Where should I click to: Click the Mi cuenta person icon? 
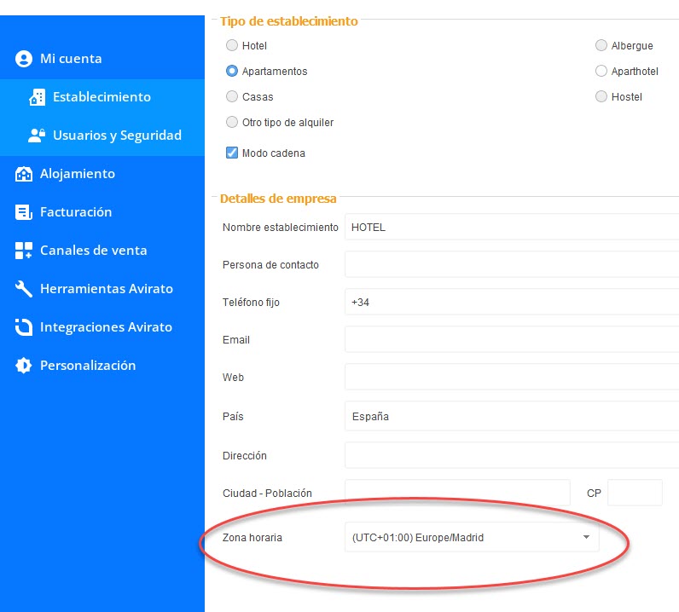tap(24, 59)
